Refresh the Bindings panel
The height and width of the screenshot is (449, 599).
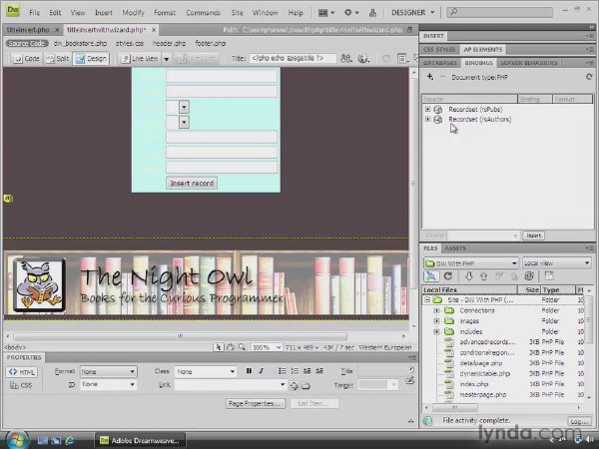tap(589, 77)
